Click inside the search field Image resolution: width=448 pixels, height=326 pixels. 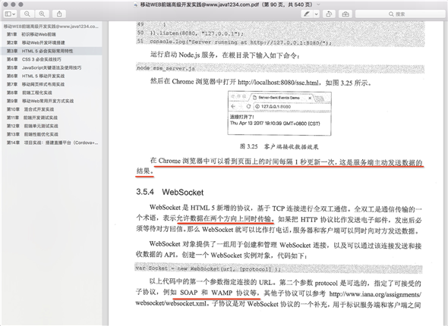pos(400,14)
